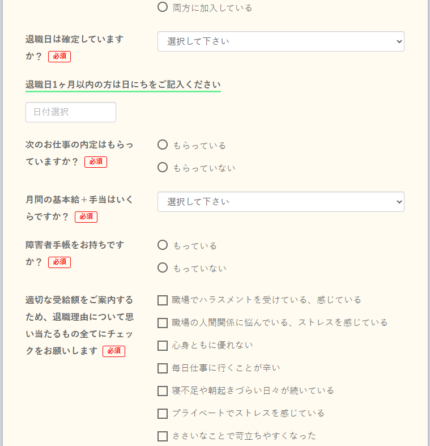Check 職場でハラスメントを受けている、感じている
Viewport: 430px width, 446px height.
click(x=163, y=300)
